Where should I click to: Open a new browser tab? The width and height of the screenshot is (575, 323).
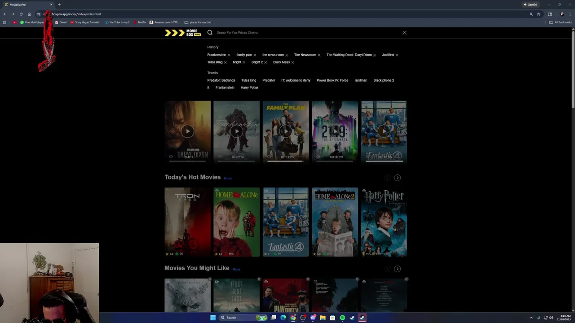tap(59, 4)
